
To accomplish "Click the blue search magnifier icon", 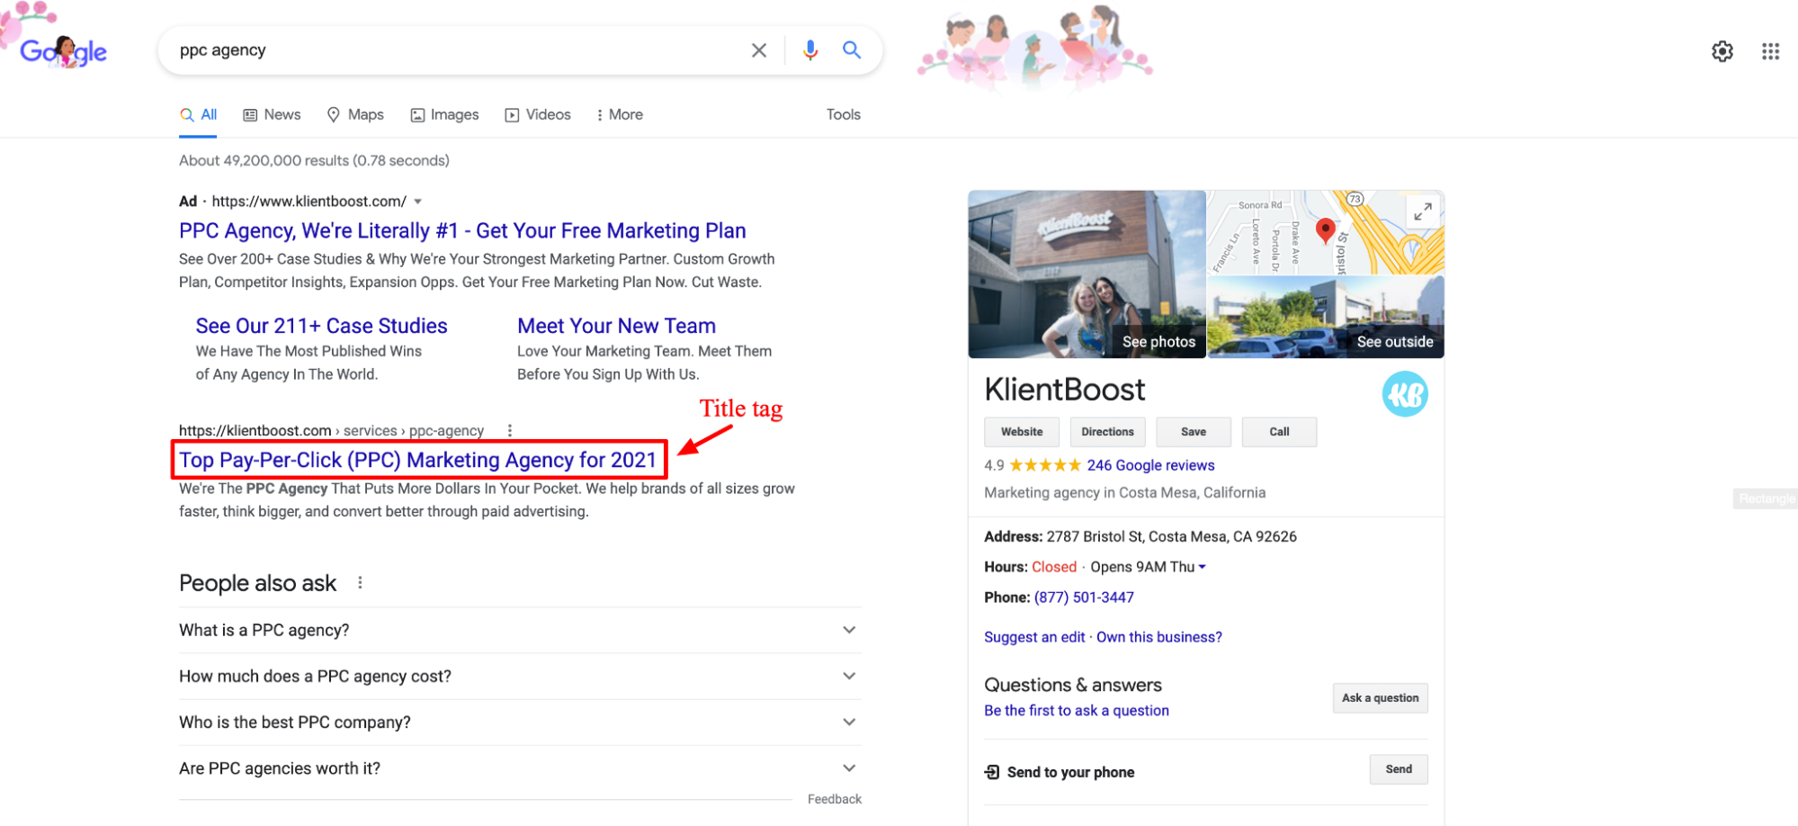I will pyautogui.click(x=852, y=50).
